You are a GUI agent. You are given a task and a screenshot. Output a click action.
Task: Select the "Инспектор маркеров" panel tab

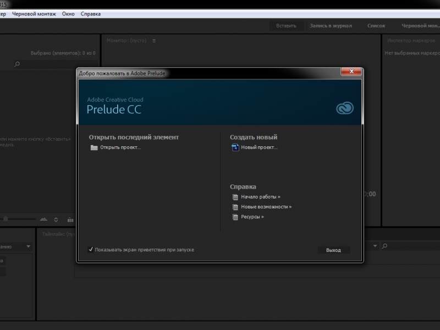(x=411, y=41)
